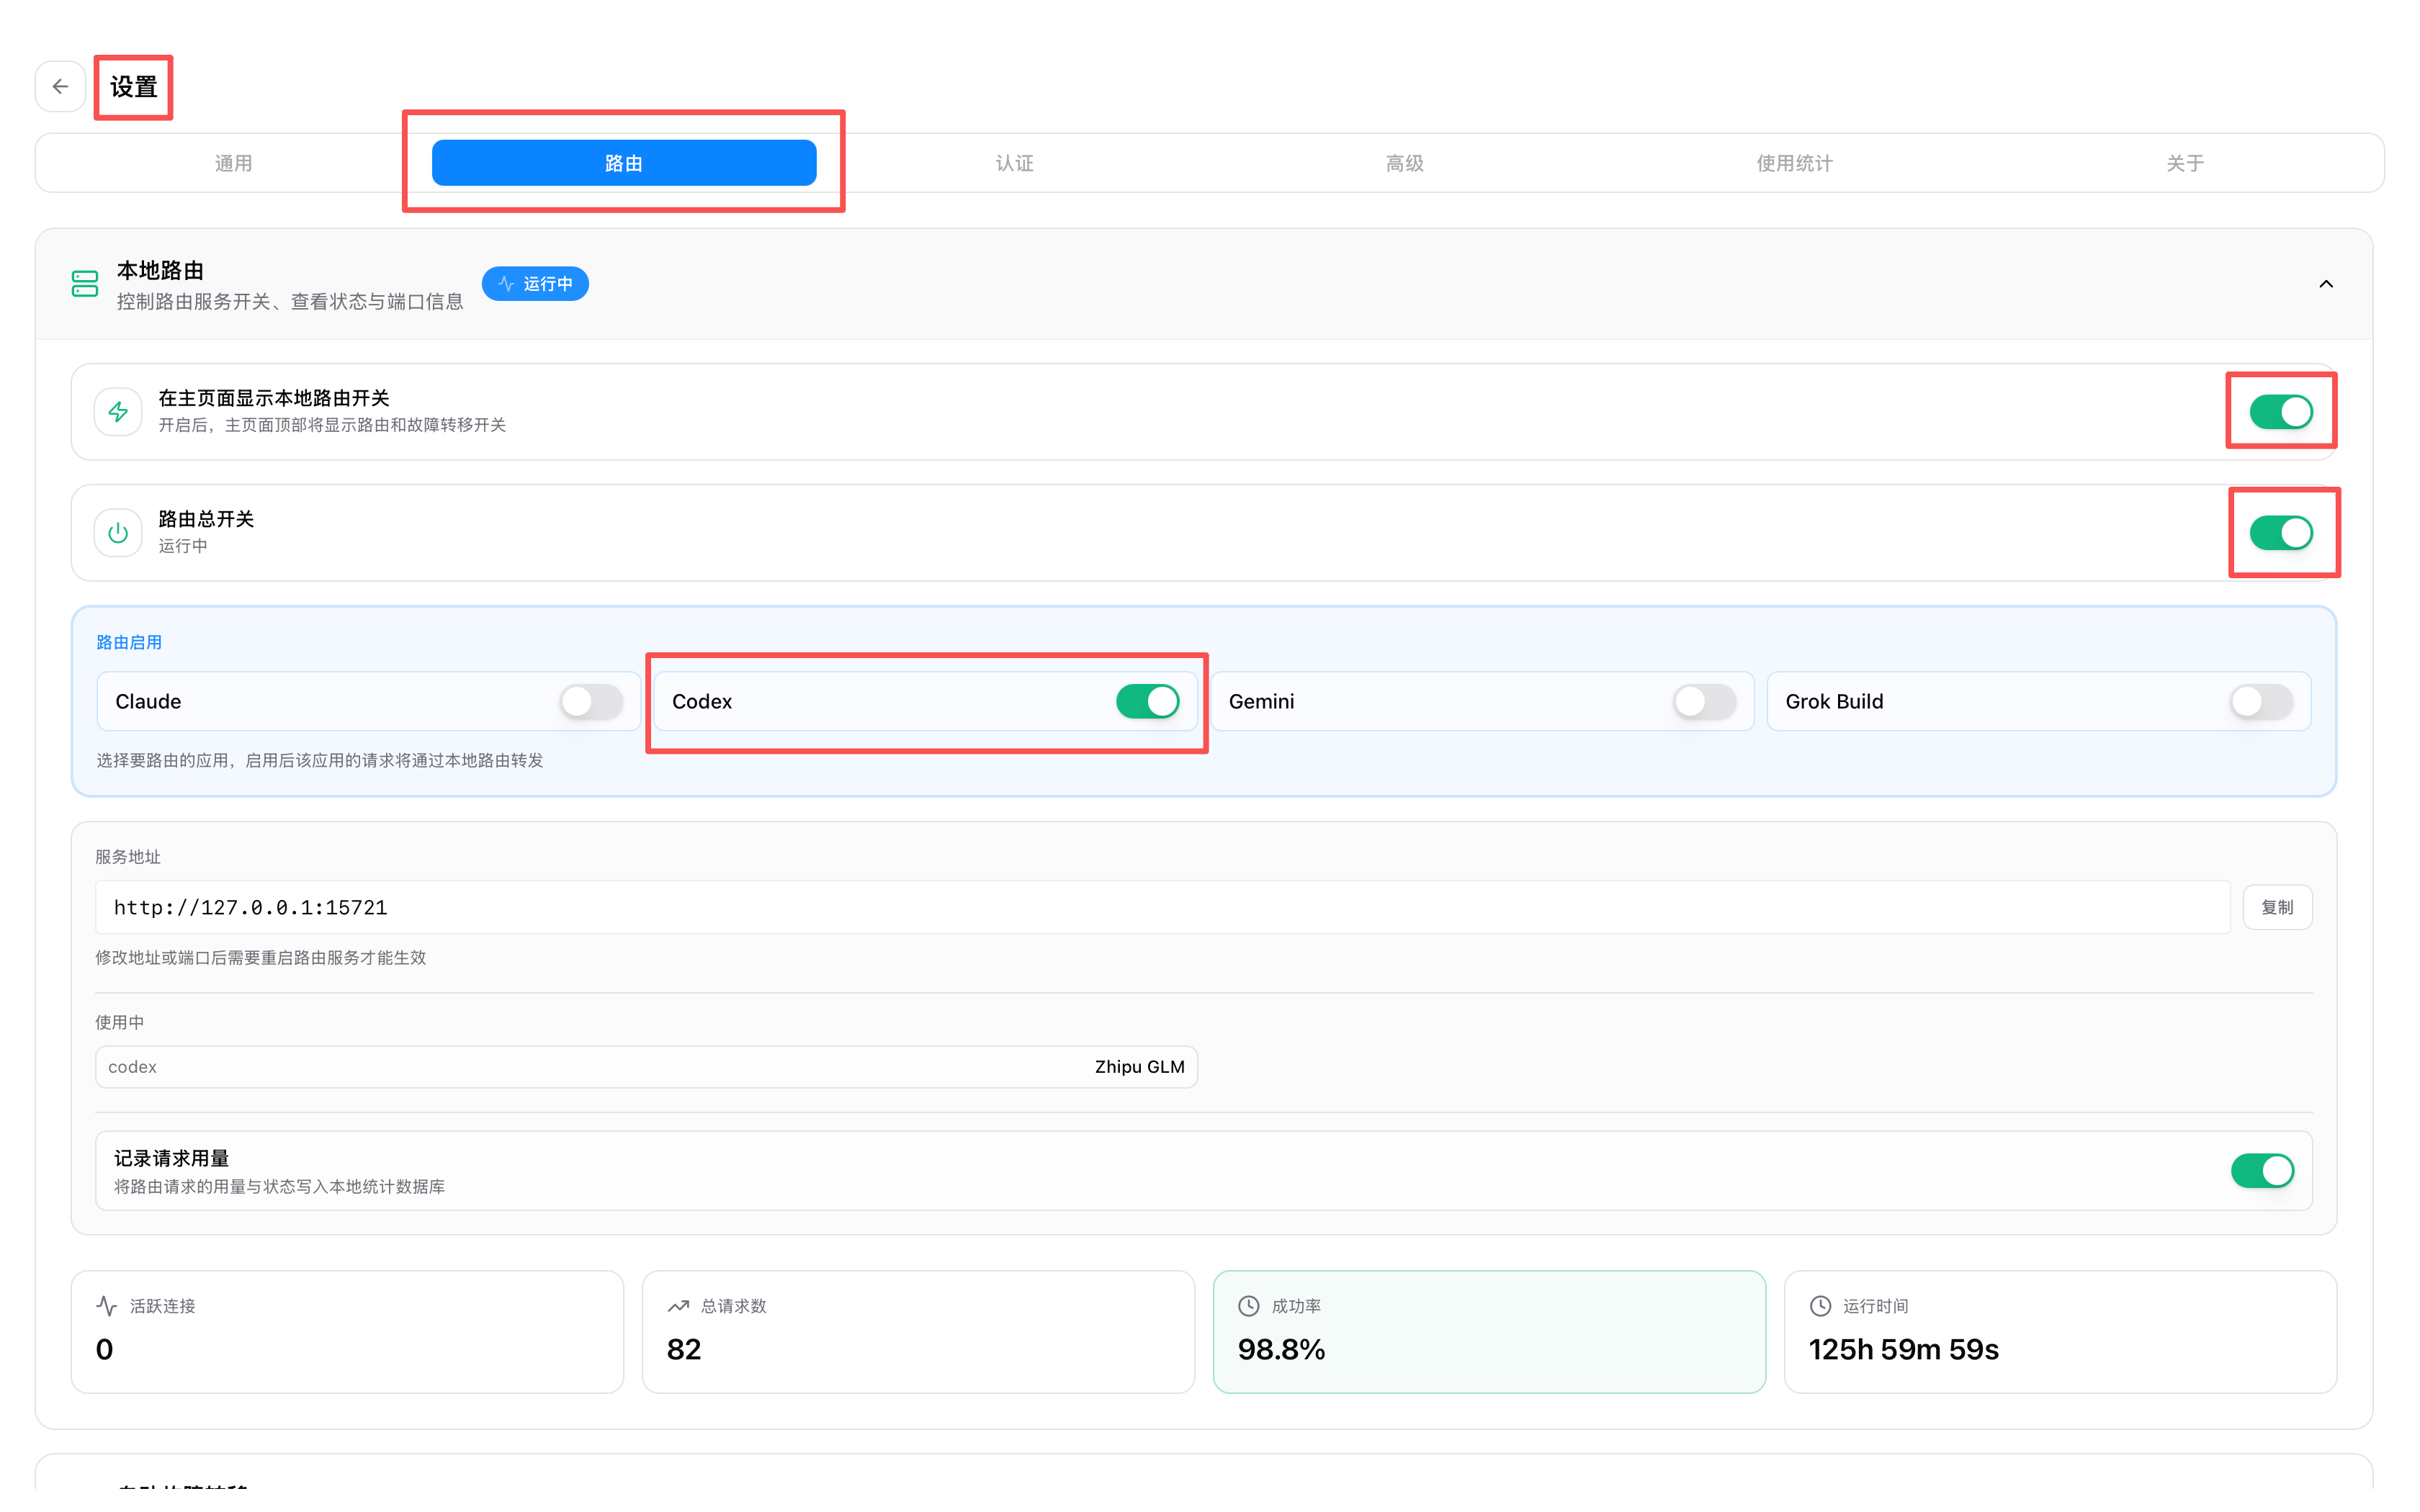Click the 服务地址 label

coord(128,857)
